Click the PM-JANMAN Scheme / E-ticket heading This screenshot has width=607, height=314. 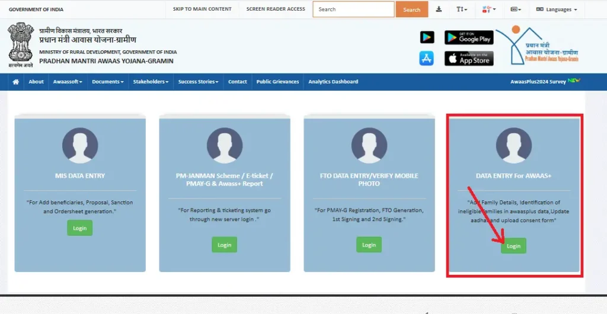point(225,180)
